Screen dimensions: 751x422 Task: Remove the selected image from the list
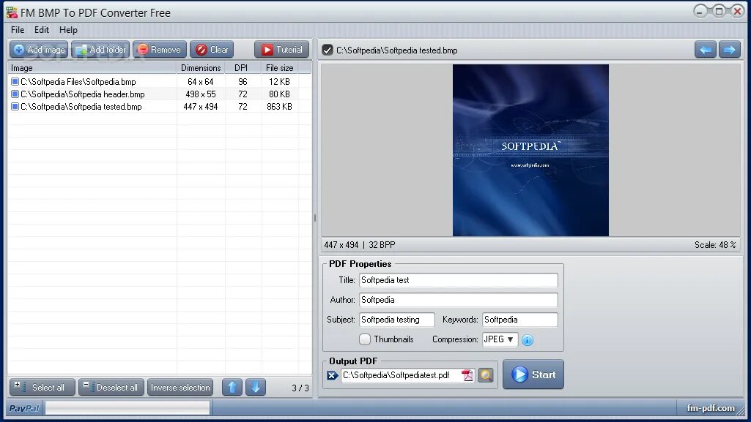[x=160, y=50]
